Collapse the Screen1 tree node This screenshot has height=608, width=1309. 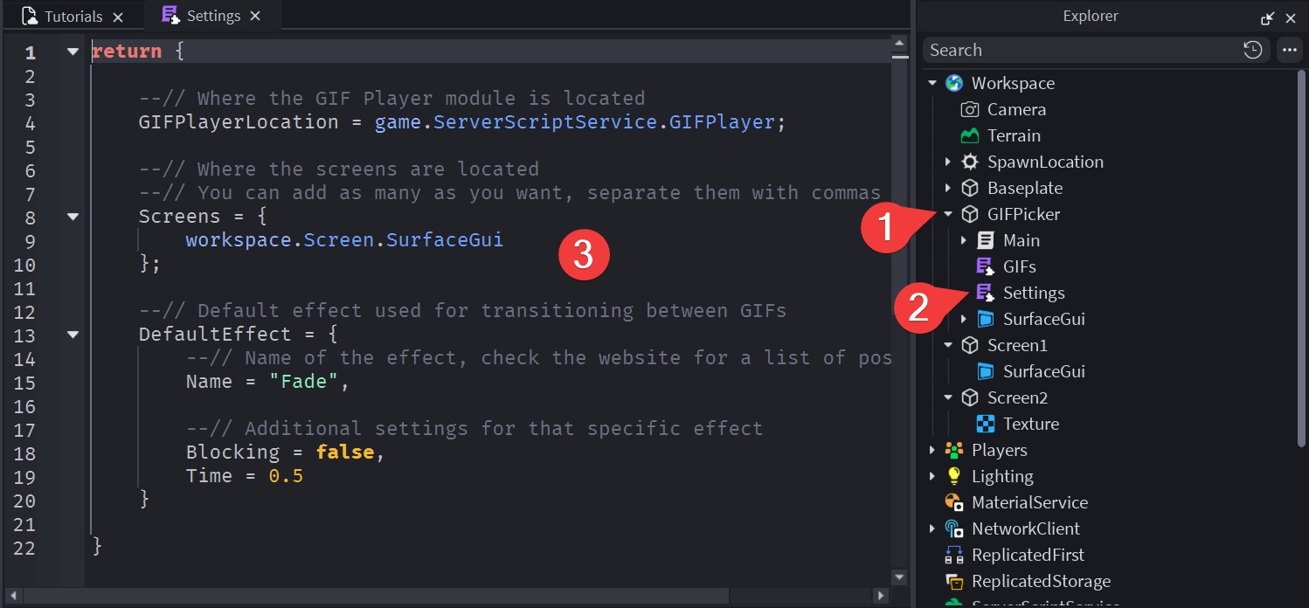(948, 345)
